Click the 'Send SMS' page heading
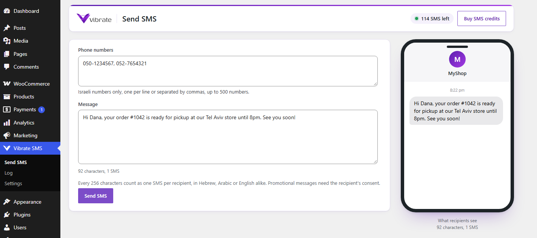This screenshot has width=537, height=238. tap(139, 19)
